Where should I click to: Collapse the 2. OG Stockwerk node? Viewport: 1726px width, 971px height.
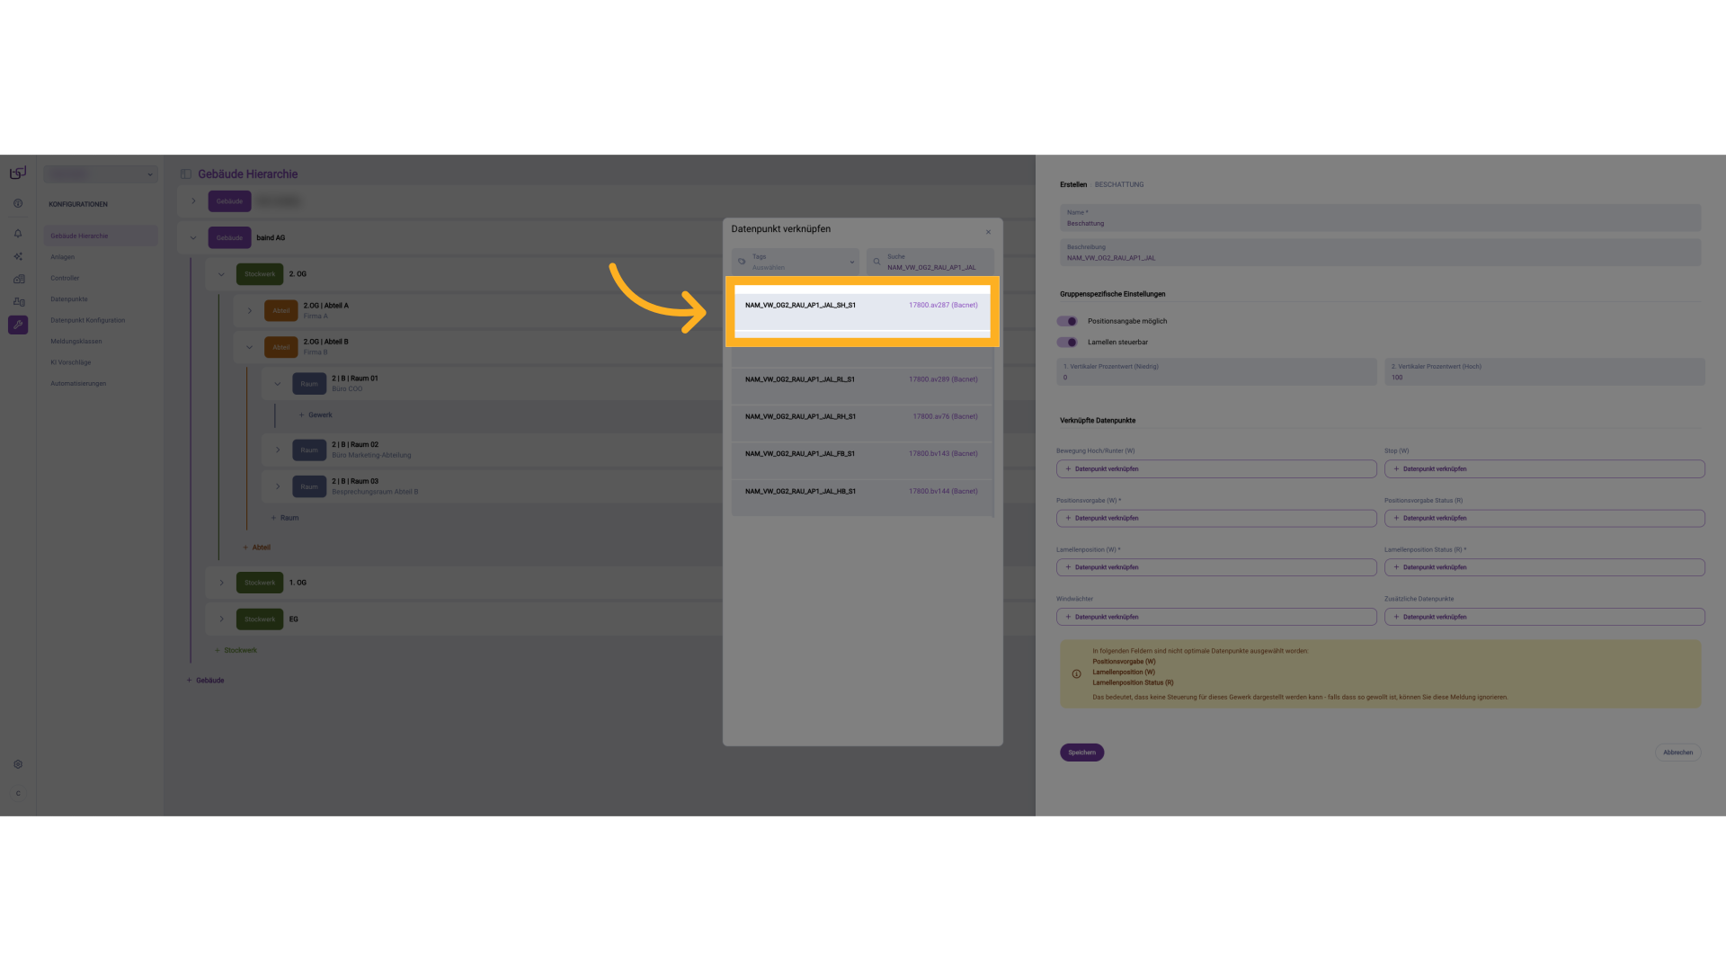[221, 274]
